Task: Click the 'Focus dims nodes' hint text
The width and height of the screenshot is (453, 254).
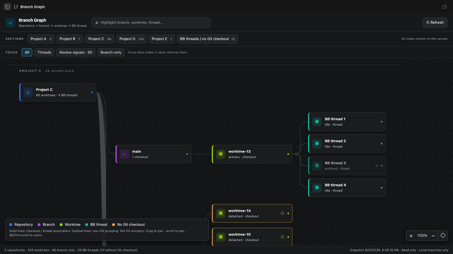Action: 158,52
